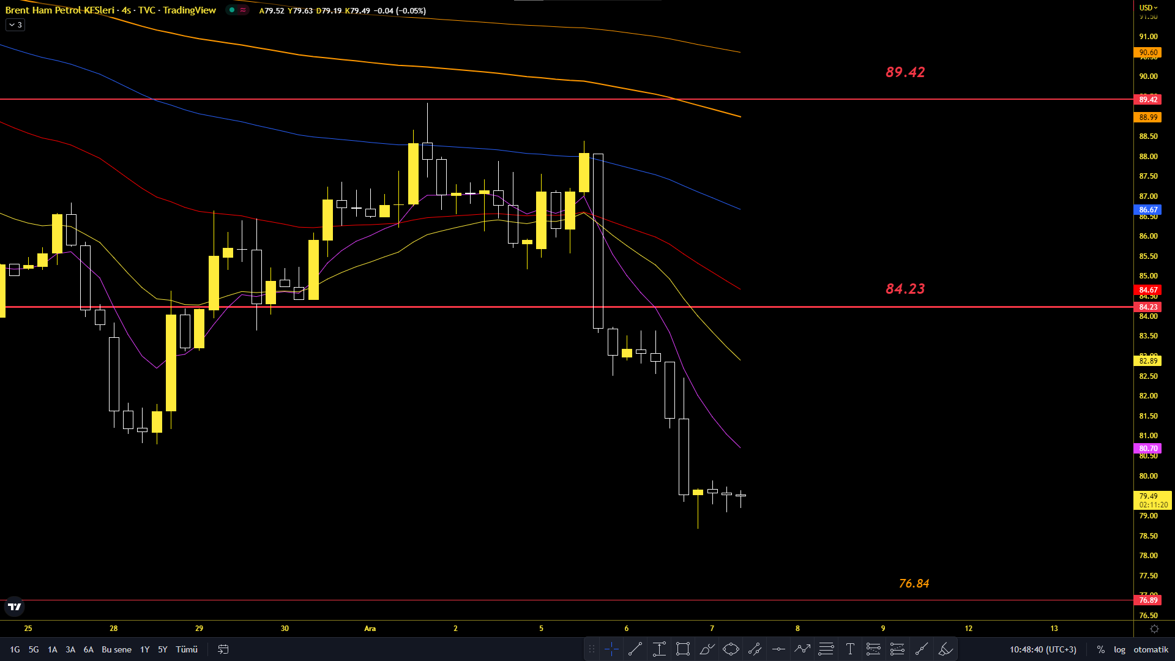This screenshot has height=661, width=1175.
Task: Click the Bu sene range button
Action: 116,649
